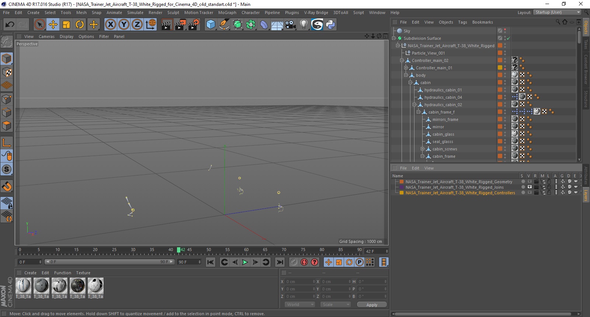
Task: Add a Floor environment object
Action: point(277,25)
